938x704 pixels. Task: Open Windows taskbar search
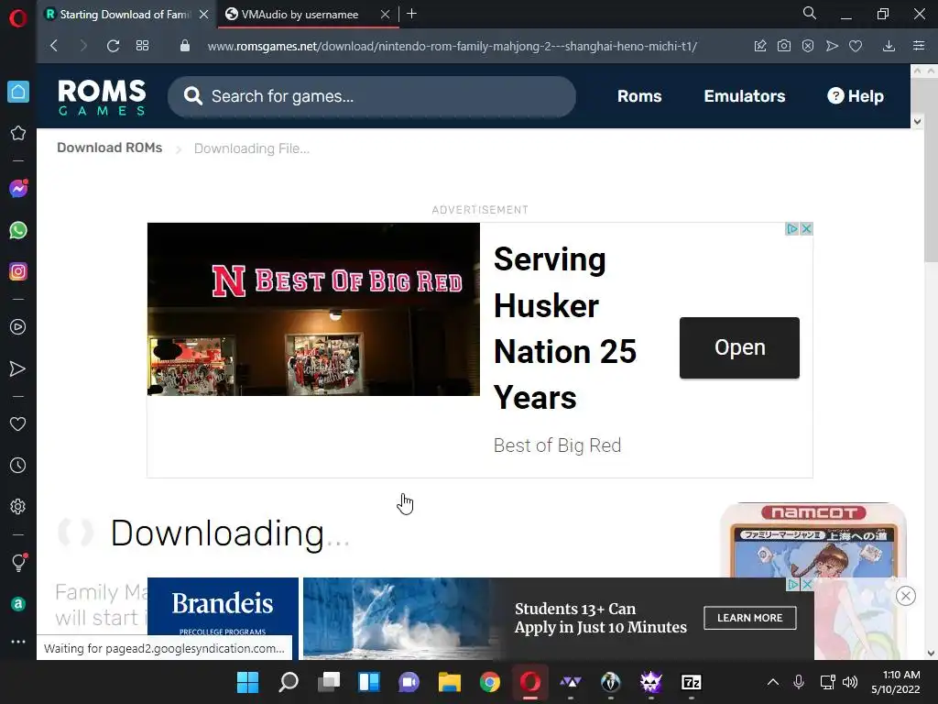click(x=289, y=682)
